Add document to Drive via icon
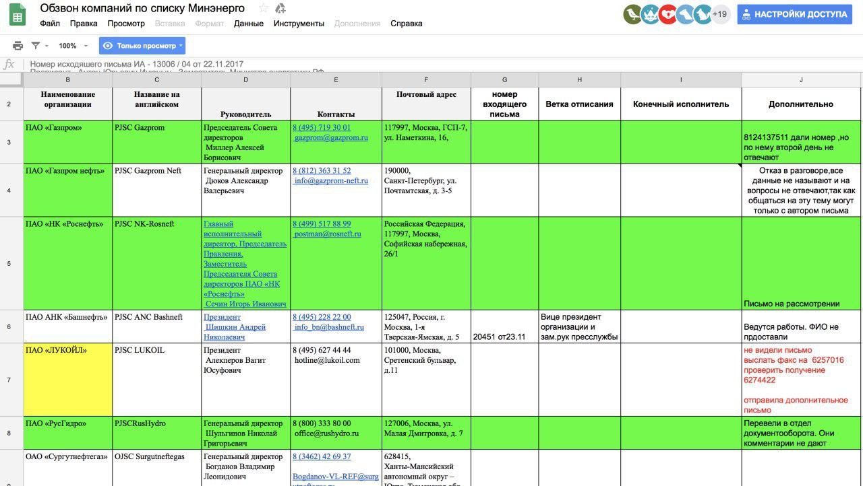Image resolution: width=863 pixels, height=486 pixels. pyautogui.click(x=281, y=9)
